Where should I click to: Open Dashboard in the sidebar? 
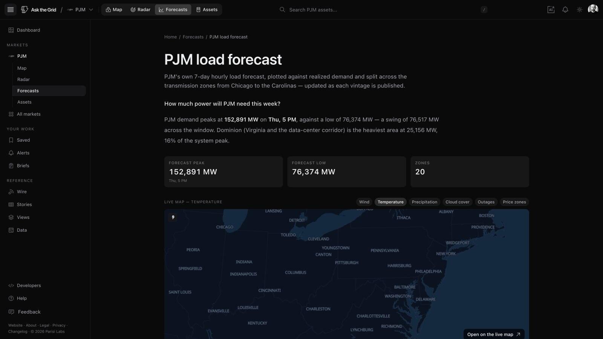[45, 30]
